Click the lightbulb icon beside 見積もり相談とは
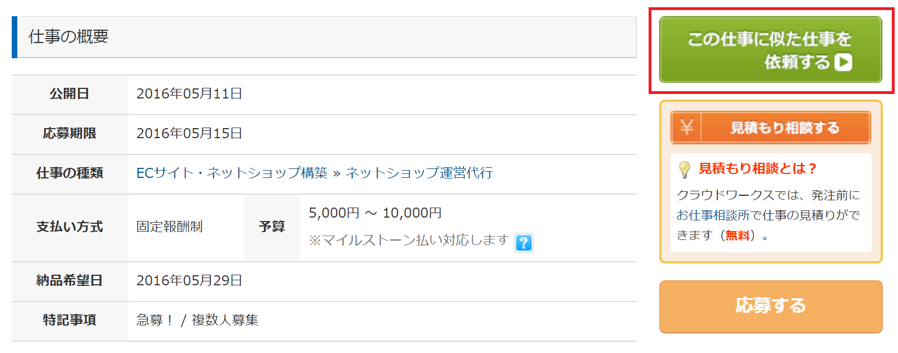This screenshot has height=353, width=898. pos(684,169)
